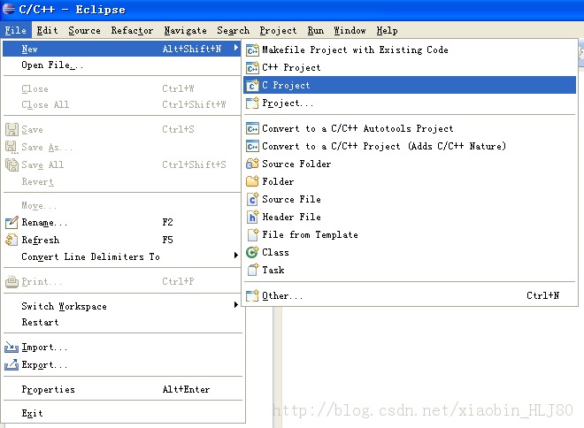Viewport: 584px width, 428px height.
Task: Open the Navigate menu
Action: (186, 31)
